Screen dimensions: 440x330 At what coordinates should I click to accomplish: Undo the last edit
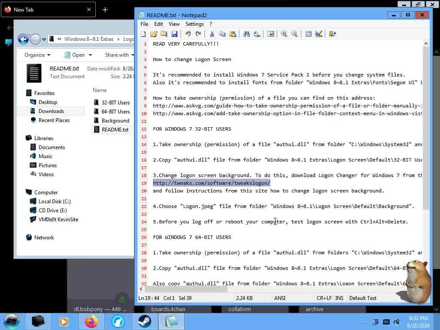188,34
